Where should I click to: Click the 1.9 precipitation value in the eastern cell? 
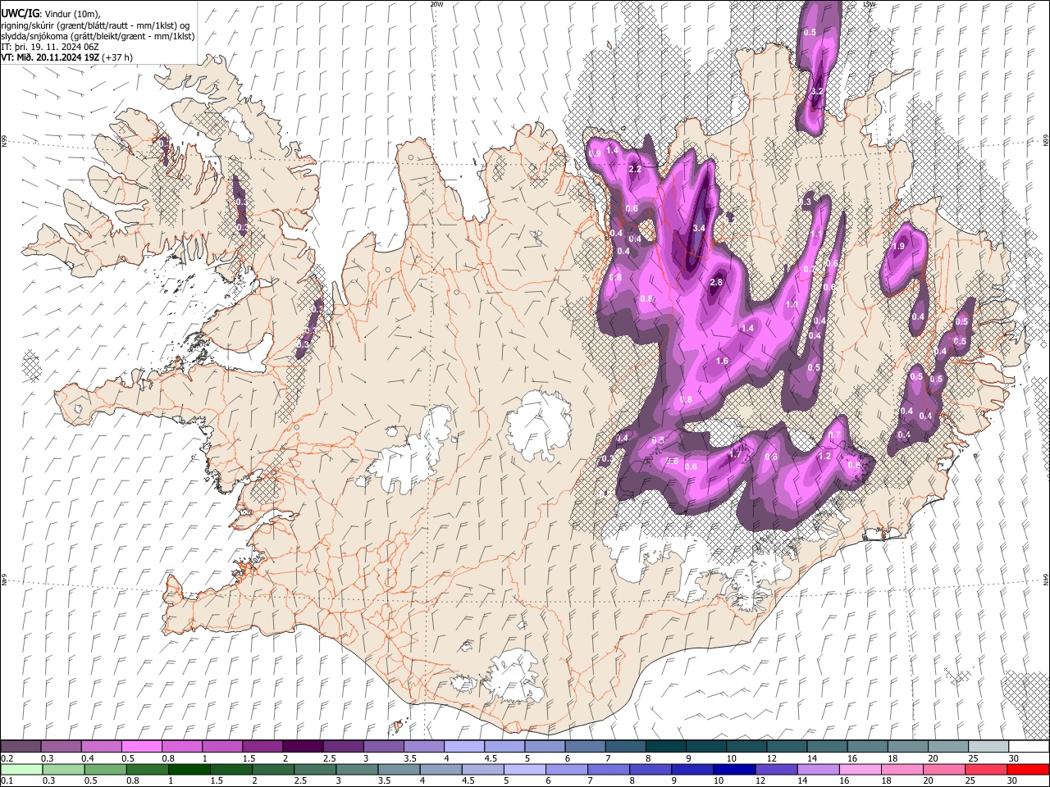[898, 246]
